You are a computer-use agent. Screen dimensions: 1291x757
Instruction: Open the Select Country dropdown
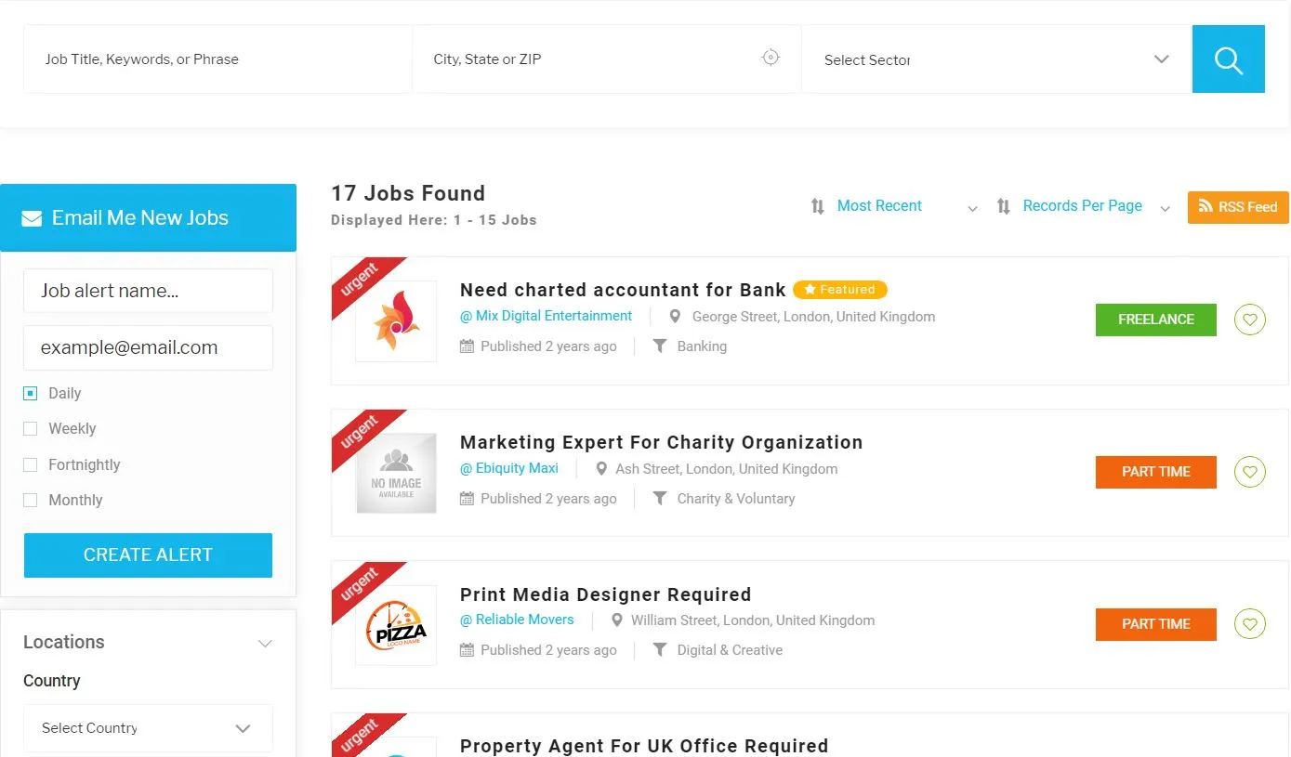pos(148,728)
